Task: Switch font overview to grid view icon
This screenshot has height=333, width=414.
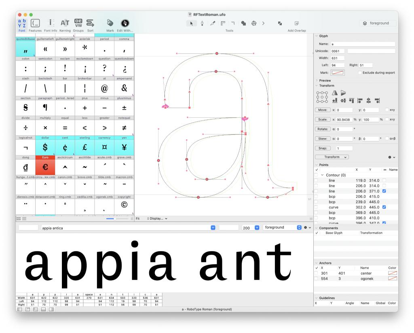Action: (x=19, y=218)
